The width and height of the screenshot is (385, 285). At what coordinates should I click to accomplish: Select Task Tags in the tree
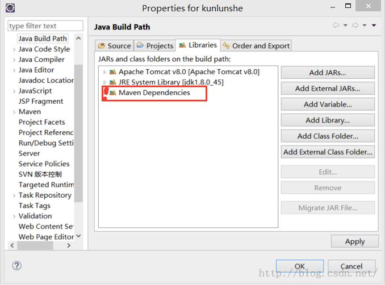point(35,206)
